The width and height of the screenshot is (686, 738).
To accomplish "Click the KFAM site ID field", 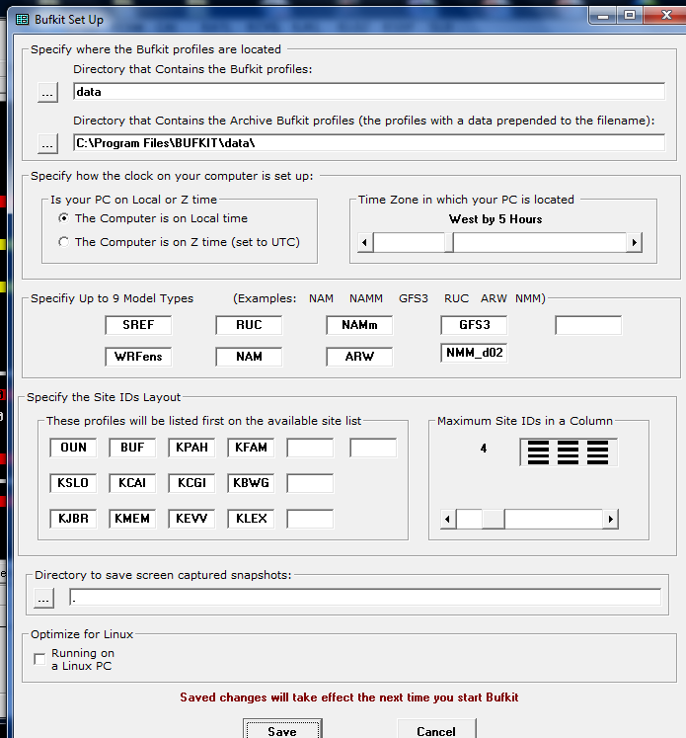I will point(251,448).
